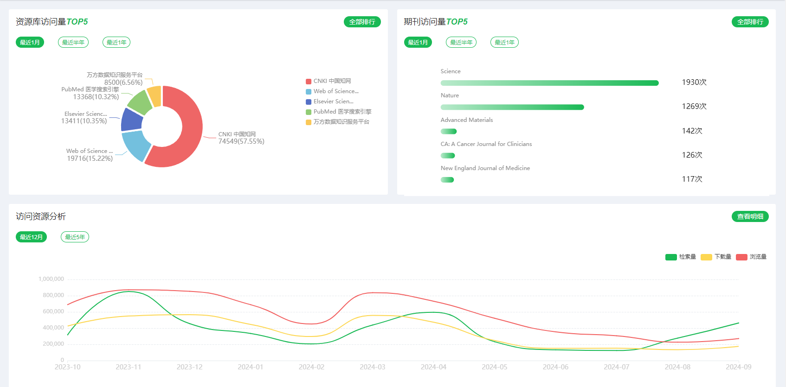
Task: Switch to 最近半年 in 期刊访问量 panel
Action: (x=461, y=42)
